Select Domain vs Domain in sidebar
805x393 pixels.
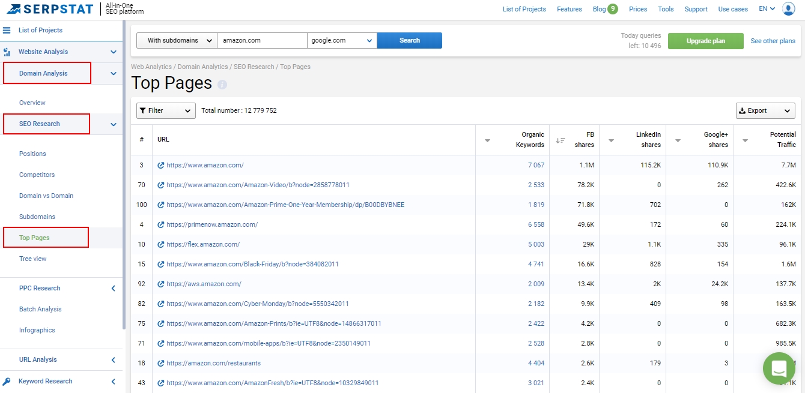click(46, 196)
